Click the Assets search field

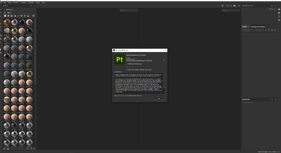pos(19,13)
